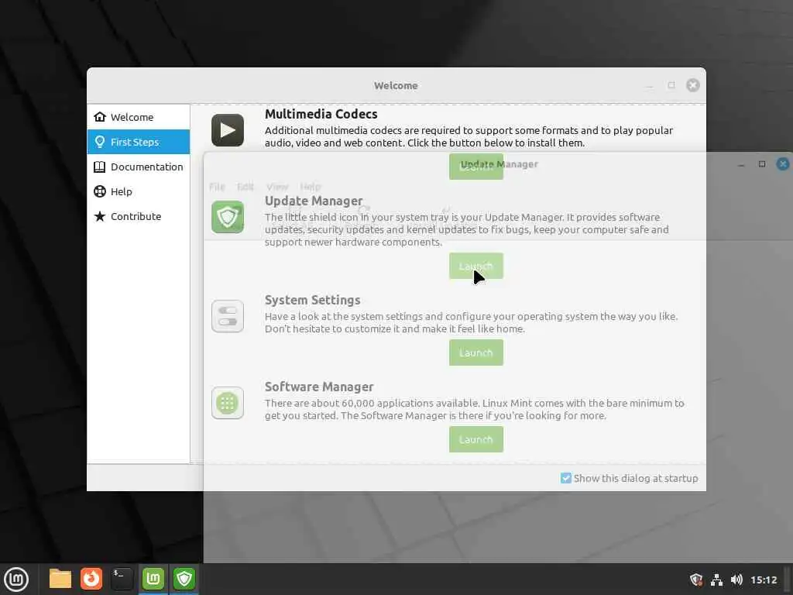
Task: Launch System Settings
Action: pos(476,353)
